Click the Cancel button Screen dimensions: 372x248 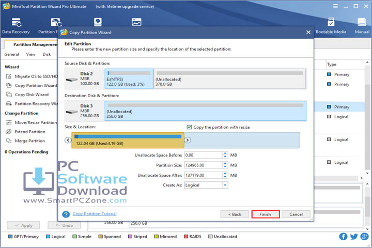(296, 214)
